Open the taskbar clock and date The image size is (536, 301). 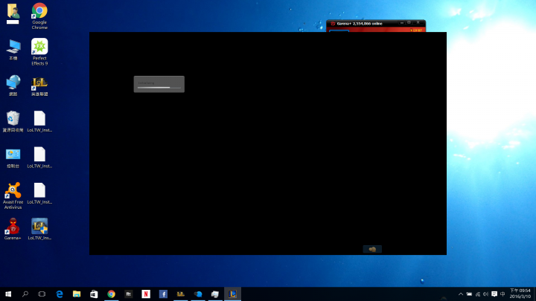tap(520, 294)
